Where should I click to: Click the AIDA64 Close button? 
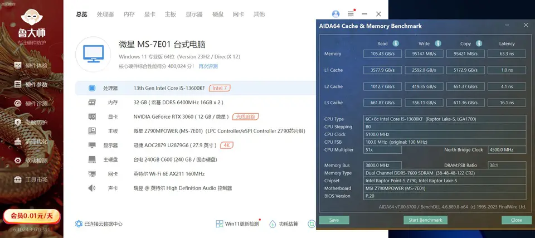[x=517, y=220]
